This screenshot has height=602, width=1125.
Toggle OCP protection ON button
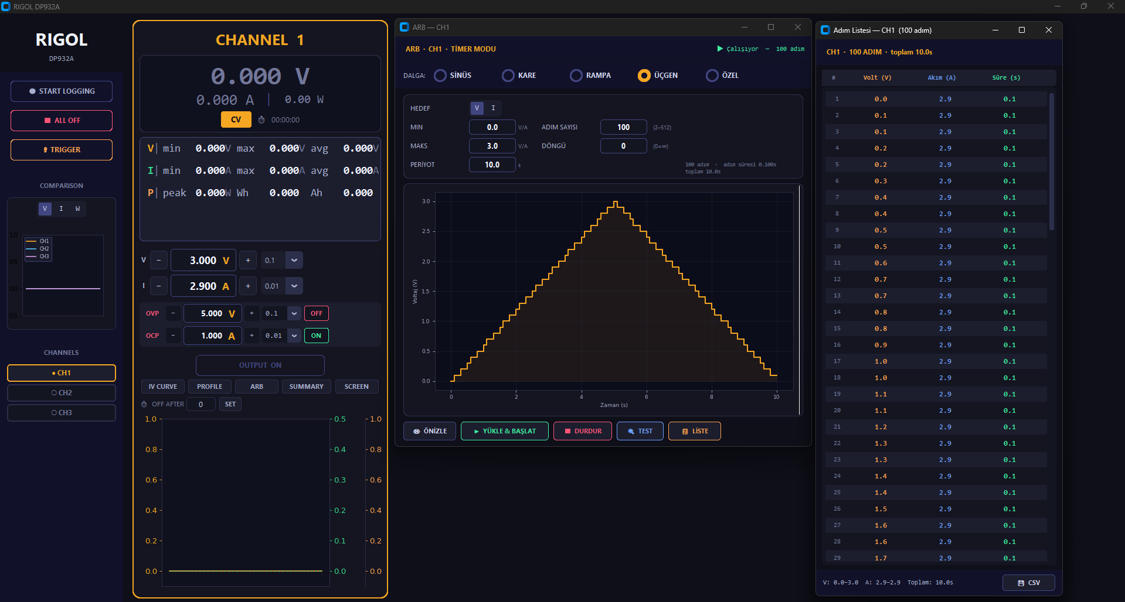316,336
